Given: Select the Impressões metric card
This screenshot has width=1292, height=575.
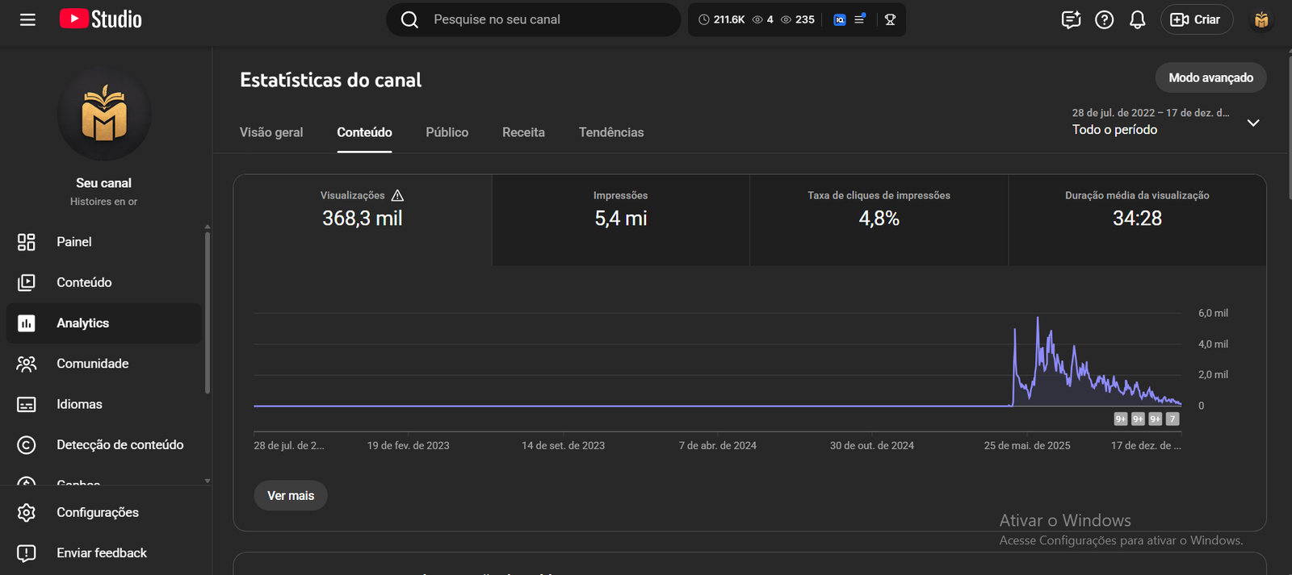Looking at the screenshot, I should (x=620, y=219).
